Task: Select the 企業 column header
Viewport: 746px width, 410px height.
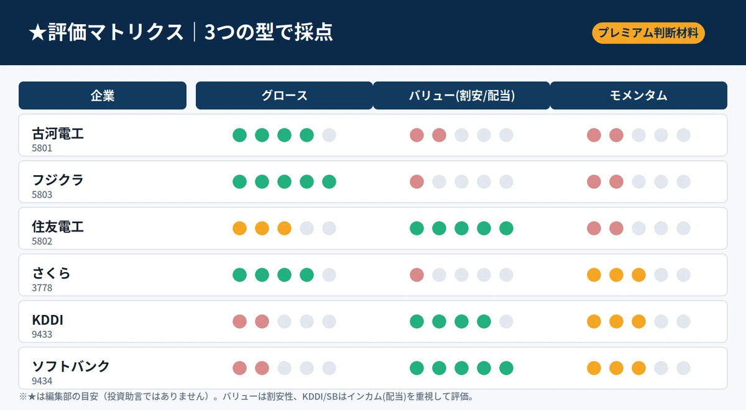Action: [103, 96]
